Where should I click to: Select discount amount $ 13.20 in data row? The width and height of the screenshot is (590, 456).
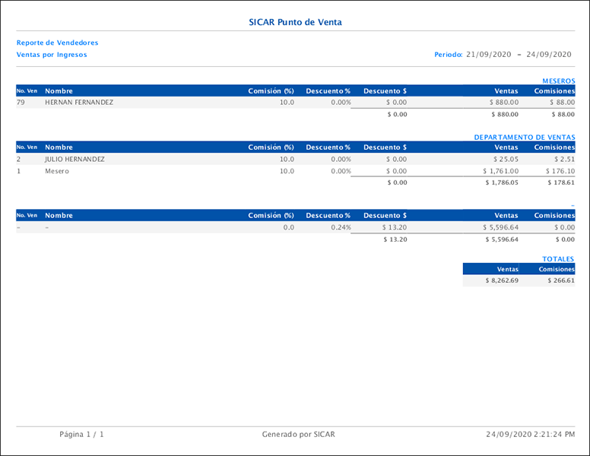(395, 227)
